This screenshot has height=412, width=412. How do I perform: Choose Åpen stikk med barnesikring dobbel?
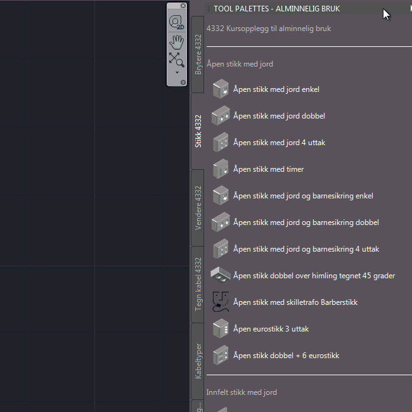(306, 222)
